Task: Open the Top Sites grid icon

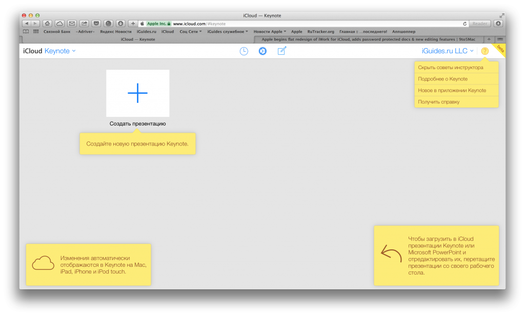Action: click(x=36, y=31)
